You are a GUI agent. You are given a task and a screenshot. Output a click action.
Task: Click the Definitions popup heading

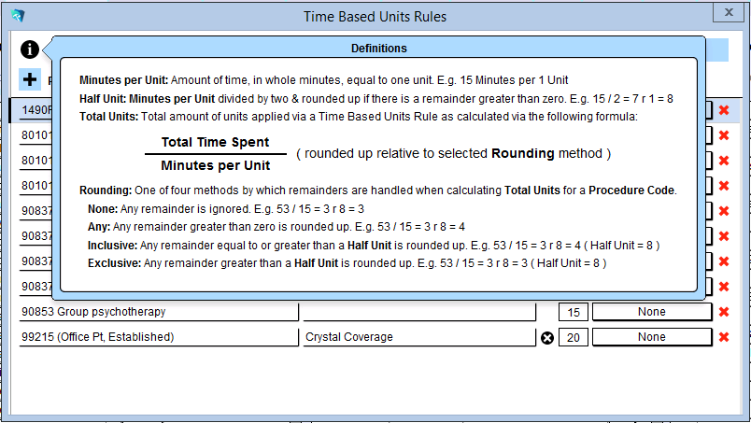tap(379, 49)
